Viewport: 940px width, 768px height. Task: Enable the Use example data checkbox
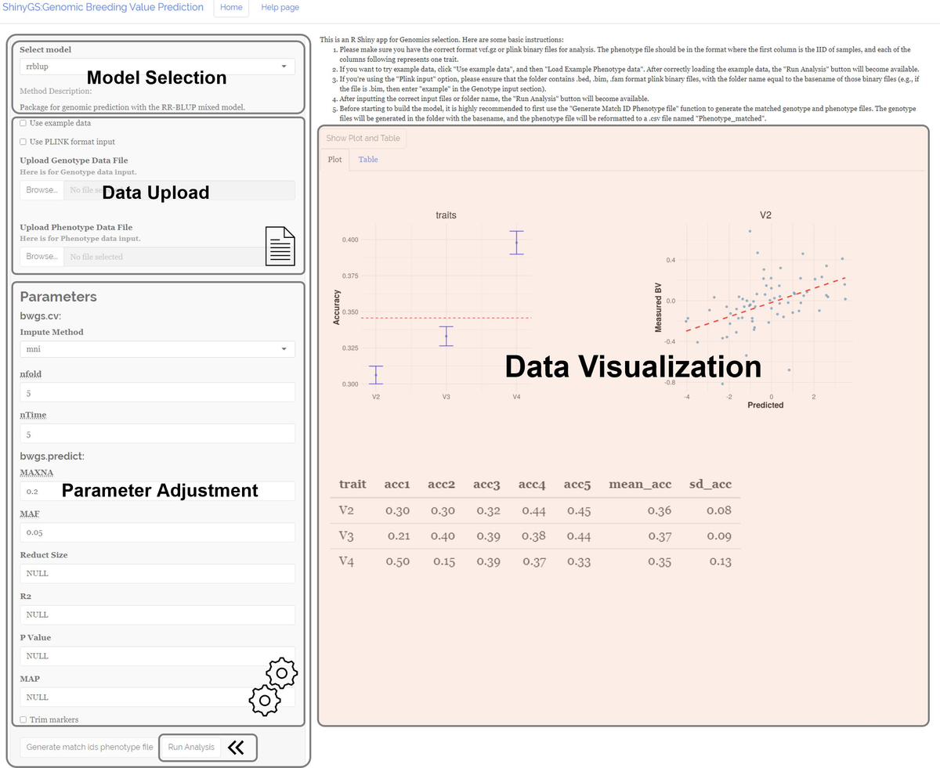pyautogui.click(x=23, y=123)
